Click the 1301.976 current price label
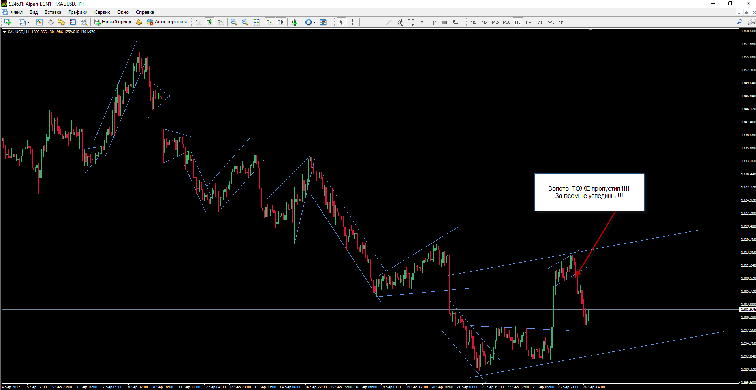 (748, 310)
